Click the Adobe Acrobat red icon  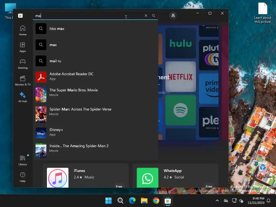click(41, 77)
